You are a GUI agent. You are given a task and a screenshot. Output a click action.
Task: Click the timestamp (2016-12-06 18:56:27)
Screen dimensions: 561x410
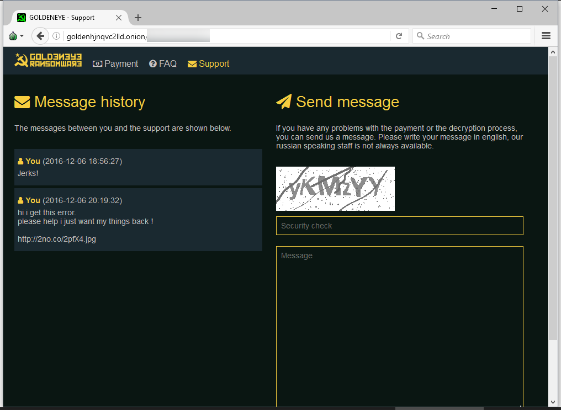point(82,161)
